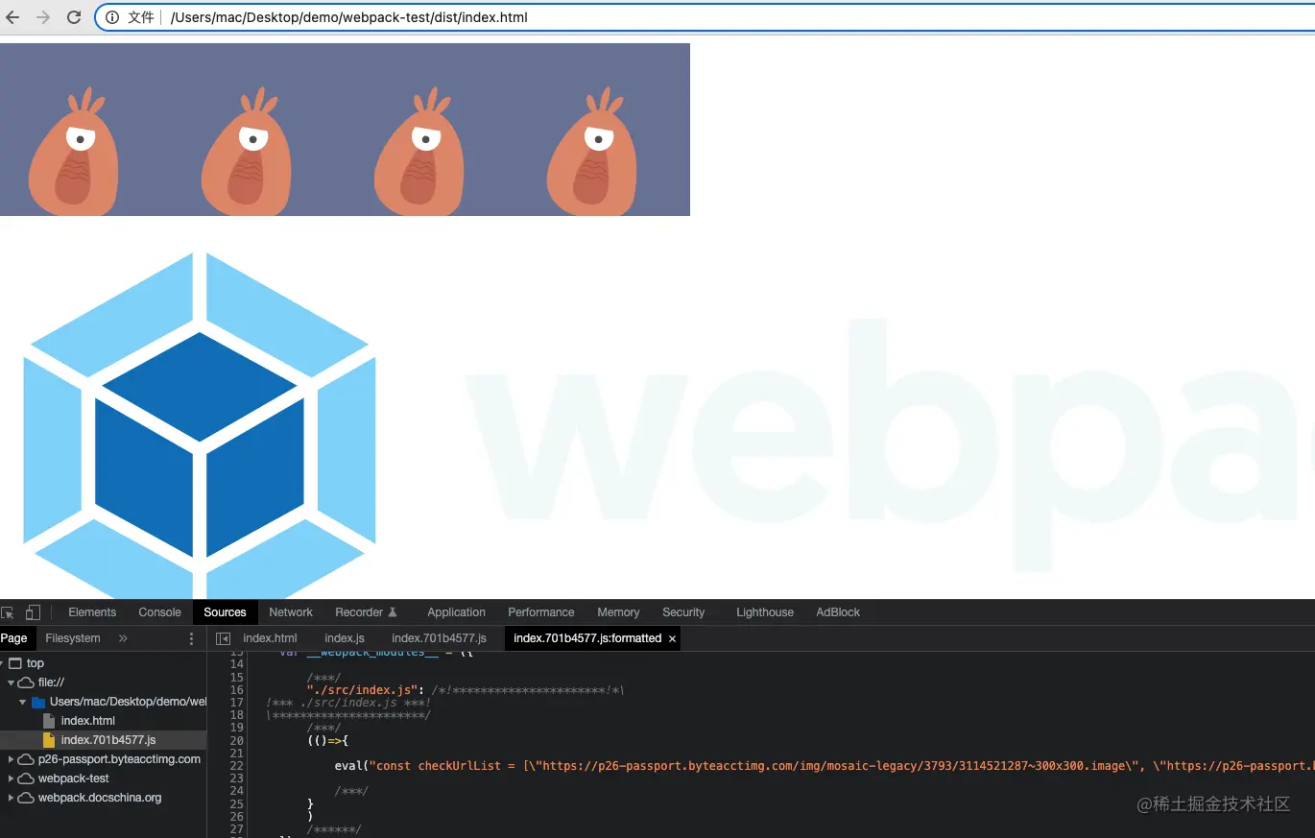The image size is (1315, 838).
Task: Select the Sources tab
Action: tap(226, 612)
